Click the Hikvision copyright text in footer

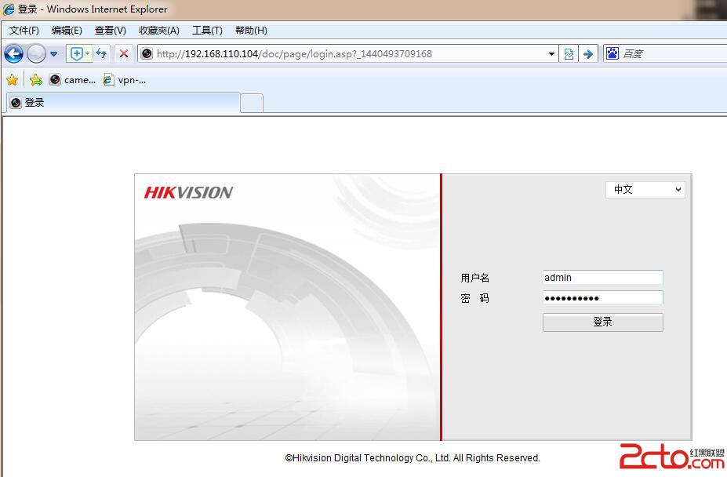tap(413, 458)
